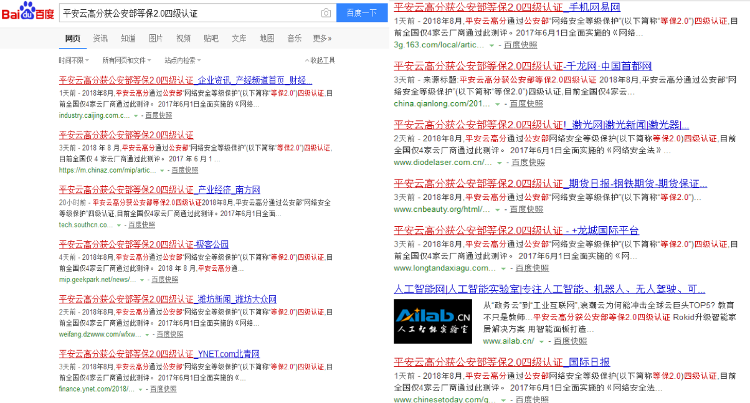
Task: Open the 人工智能网 ailab result title
Action: 549,289
